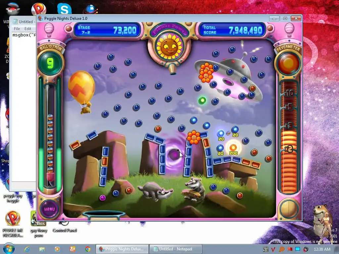Open the File menu in Notepad
This screenshot has width=339, height=254.
click(x=17, y=28)
